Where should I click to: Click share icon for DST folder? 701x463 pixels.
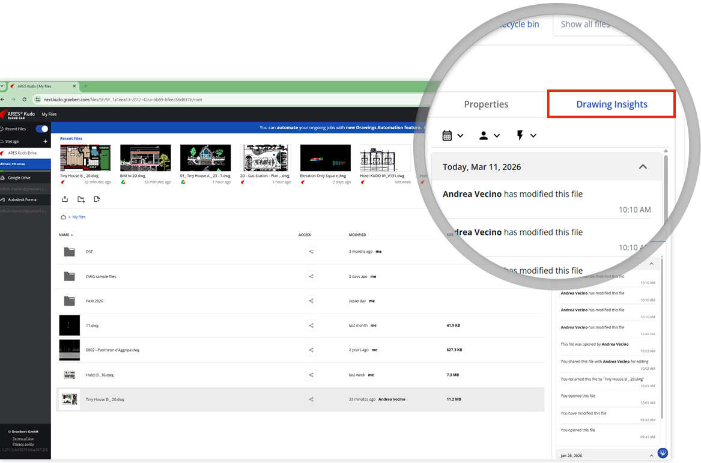coord(311,252)
